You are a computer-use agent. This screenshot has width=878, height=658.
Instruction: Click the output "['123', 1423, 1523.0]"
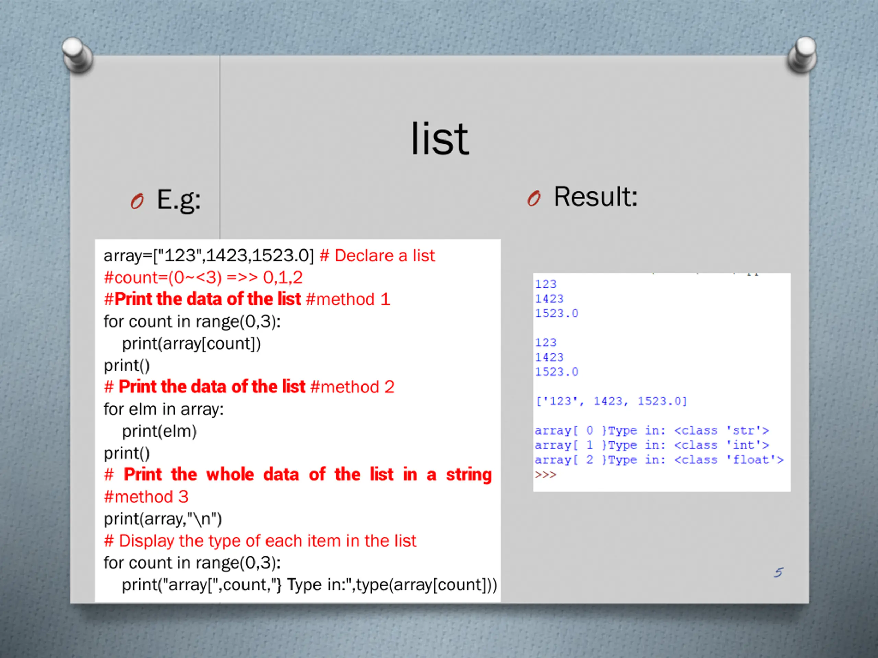point(611,401)
